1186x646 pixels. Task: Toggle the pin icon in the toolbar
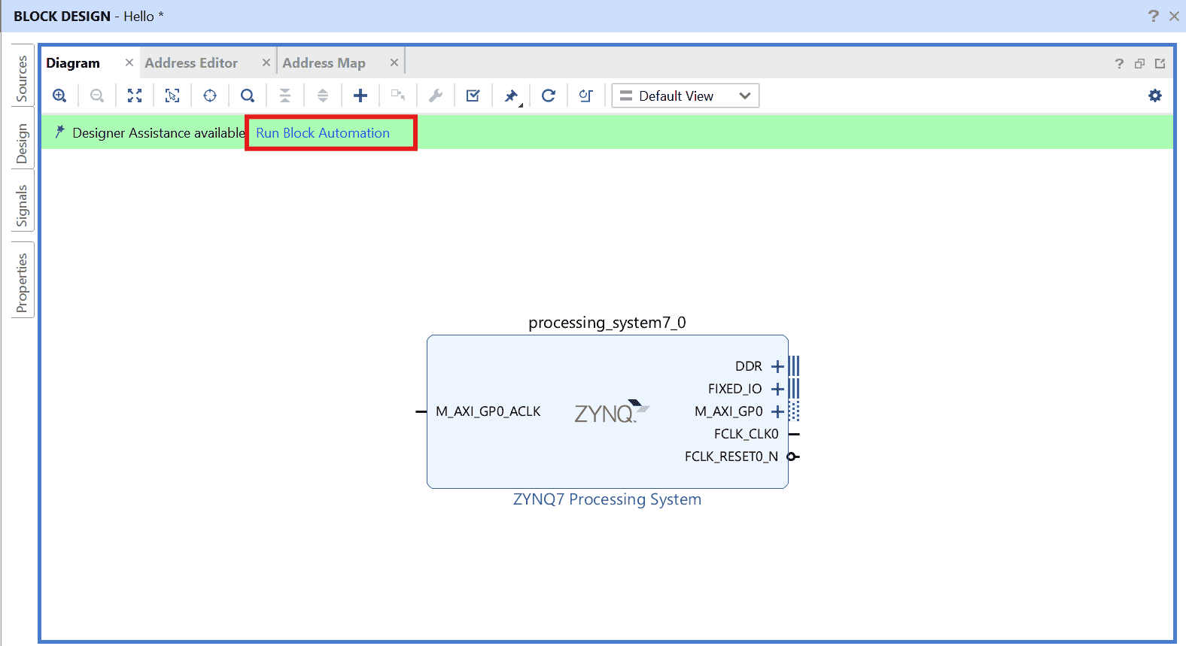[x=511, y=96]
